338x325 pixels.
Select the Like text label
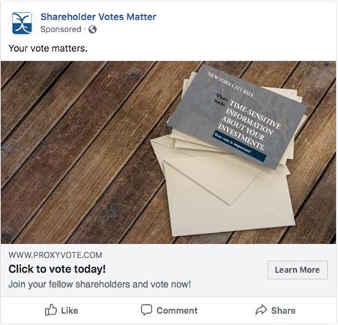[x=70, y=311]
